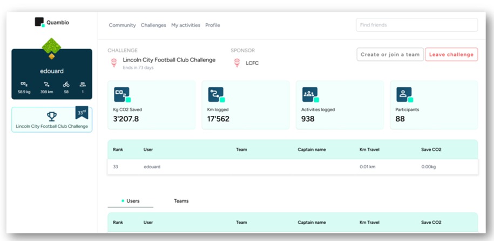Click the CO2 stat icon in profile card
This screenshot has width=494, height=241.
pyautogui.click(x=24, y=84)
